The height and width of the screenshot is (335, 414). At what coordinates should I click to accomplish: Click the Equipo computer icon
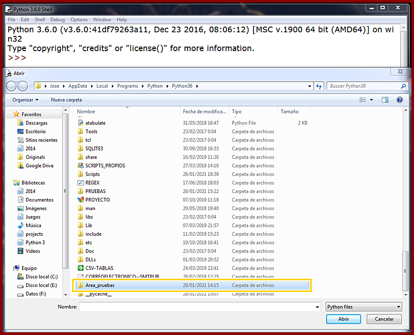pos(16,268)
